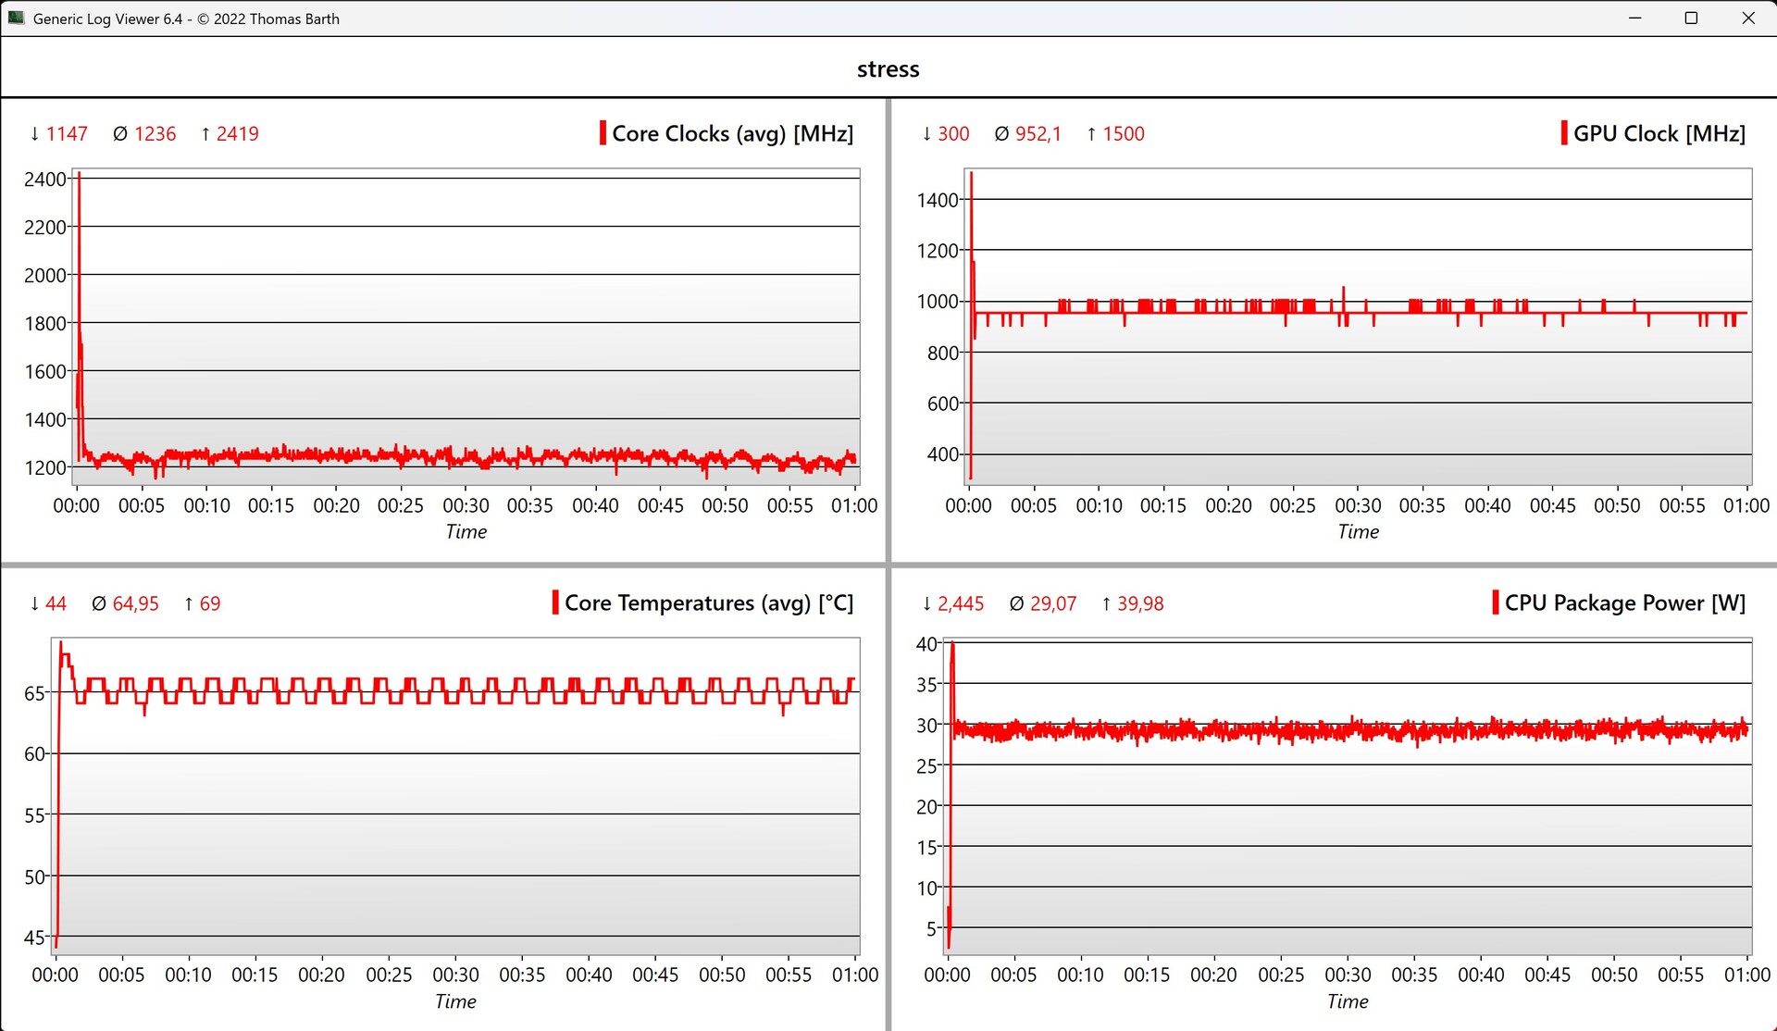Minimize the Generic Log Viewer window

(x=1634, y=18)
